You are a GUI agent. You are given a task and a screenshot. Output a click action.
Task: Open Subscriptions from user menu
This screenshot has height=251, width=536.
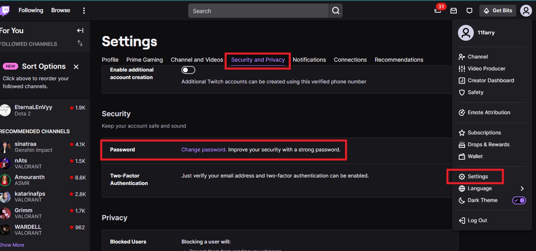coord(492,133)
